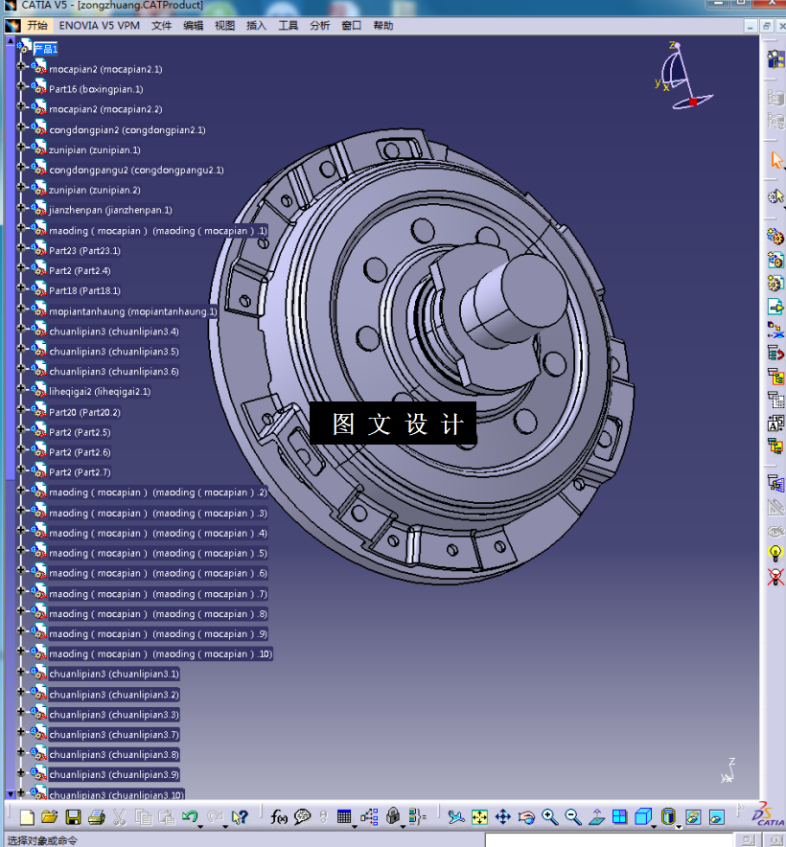Save the product with the floppy icon
The height and width of the screenshot is (847, 786).
(x=73, y=816)
